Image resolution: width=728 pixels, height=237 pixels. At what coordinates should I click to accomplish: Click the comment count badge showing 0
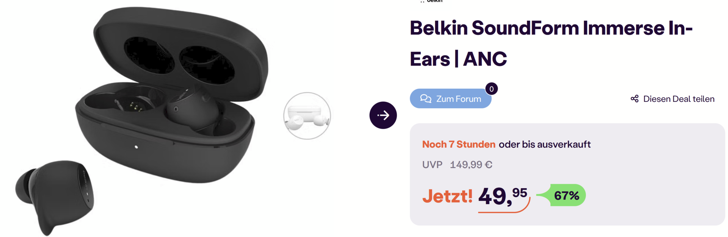click(x=491, y=89)
